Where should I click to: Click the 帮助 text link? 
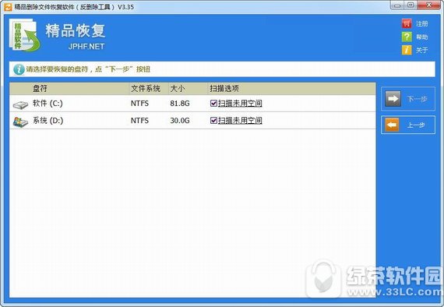coord(421,37)
